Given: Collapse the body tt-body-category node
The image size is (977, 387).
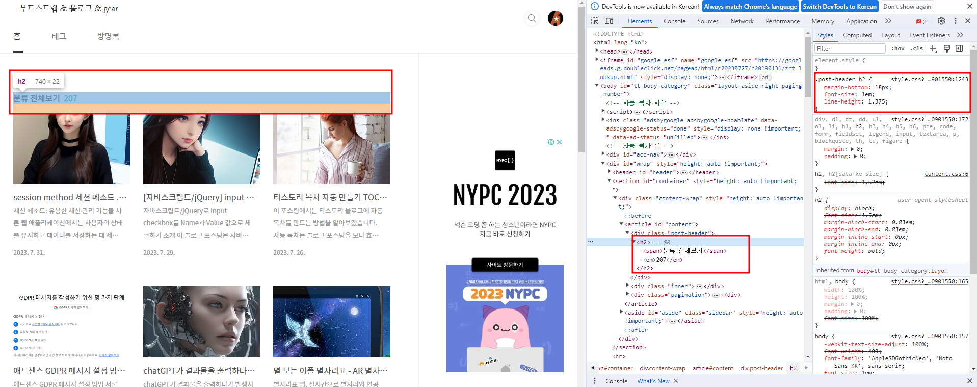Looking at the screenshot, I should (597, 86).
